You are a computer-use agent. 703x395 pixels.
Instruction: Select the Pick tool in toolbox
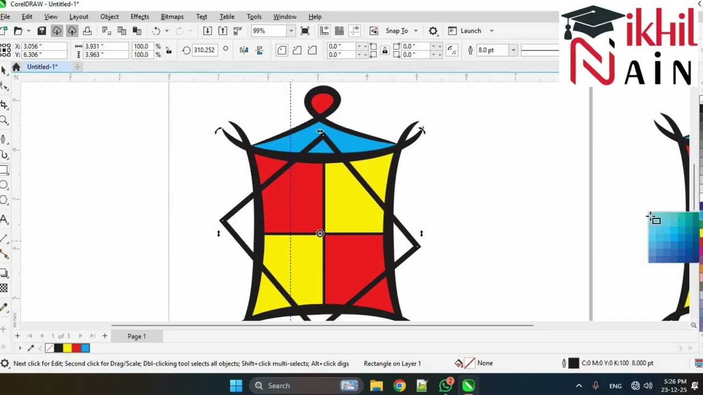point(4,70)
